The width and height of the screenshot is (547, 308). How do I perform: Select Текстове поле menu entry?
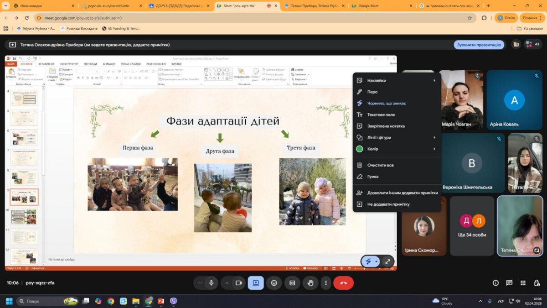pyautogui.click(x=381, y=115)
